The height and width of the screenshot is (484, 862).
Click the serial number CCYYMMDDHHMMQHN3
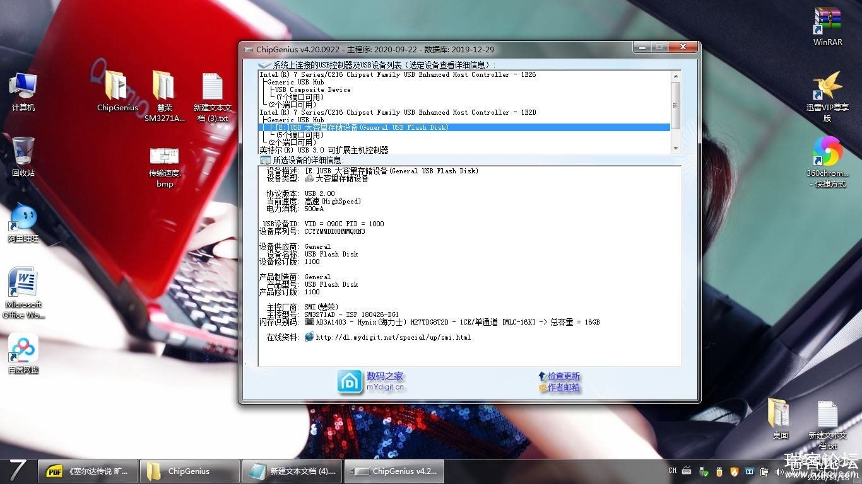click(334, 231)
